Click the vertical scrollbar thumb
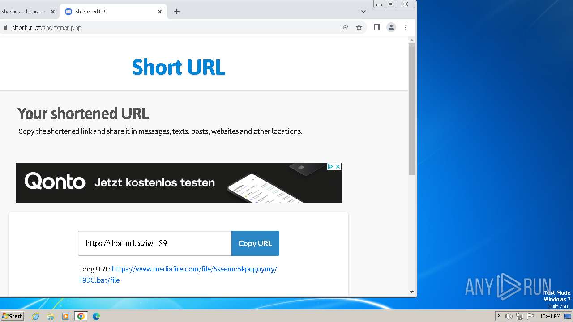This screenshot has width=573, height=322. coord(412,109)
